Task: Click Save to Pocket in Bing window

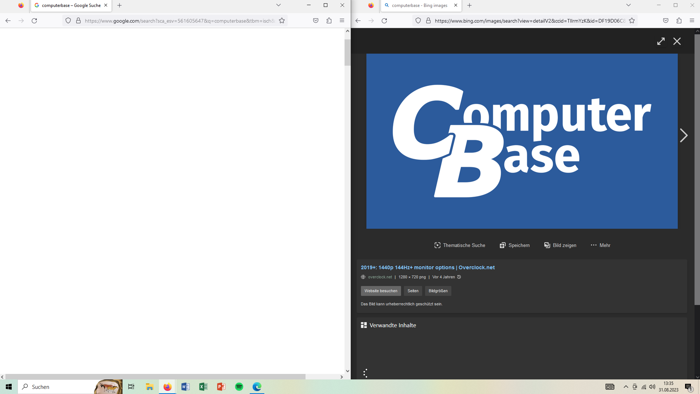Action: click(x=666, y=21)
